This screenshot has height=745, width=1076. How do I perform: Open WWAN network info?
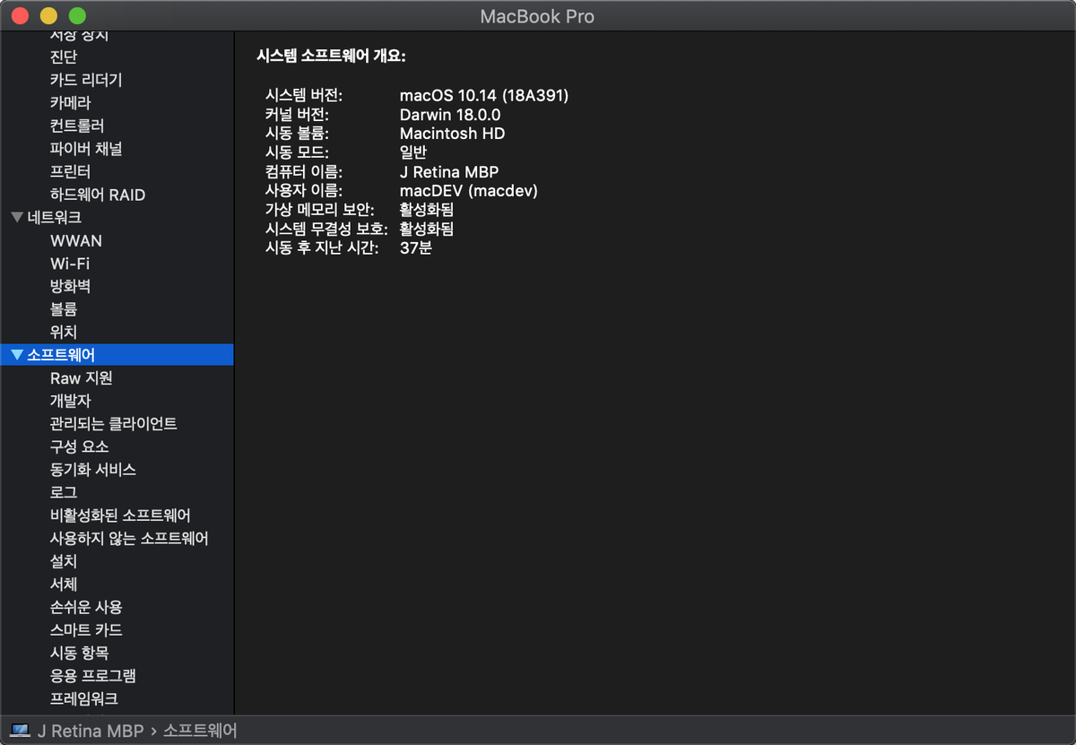point(76,240)
